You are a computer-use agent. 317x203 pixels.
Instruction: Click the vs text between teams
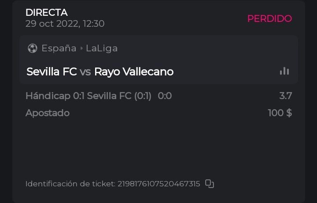[x=85, y=71]
